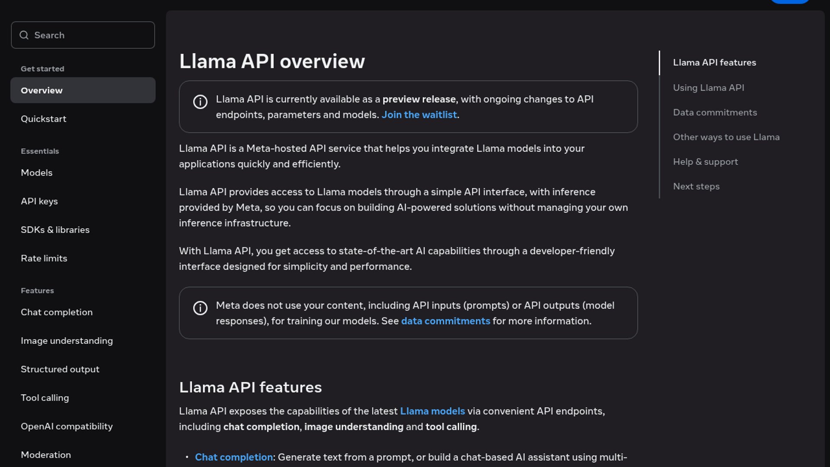Jump to Using Llama API section
Viewport: 830px width, 467px height.
pyautogui.click(x=709, y=88)
